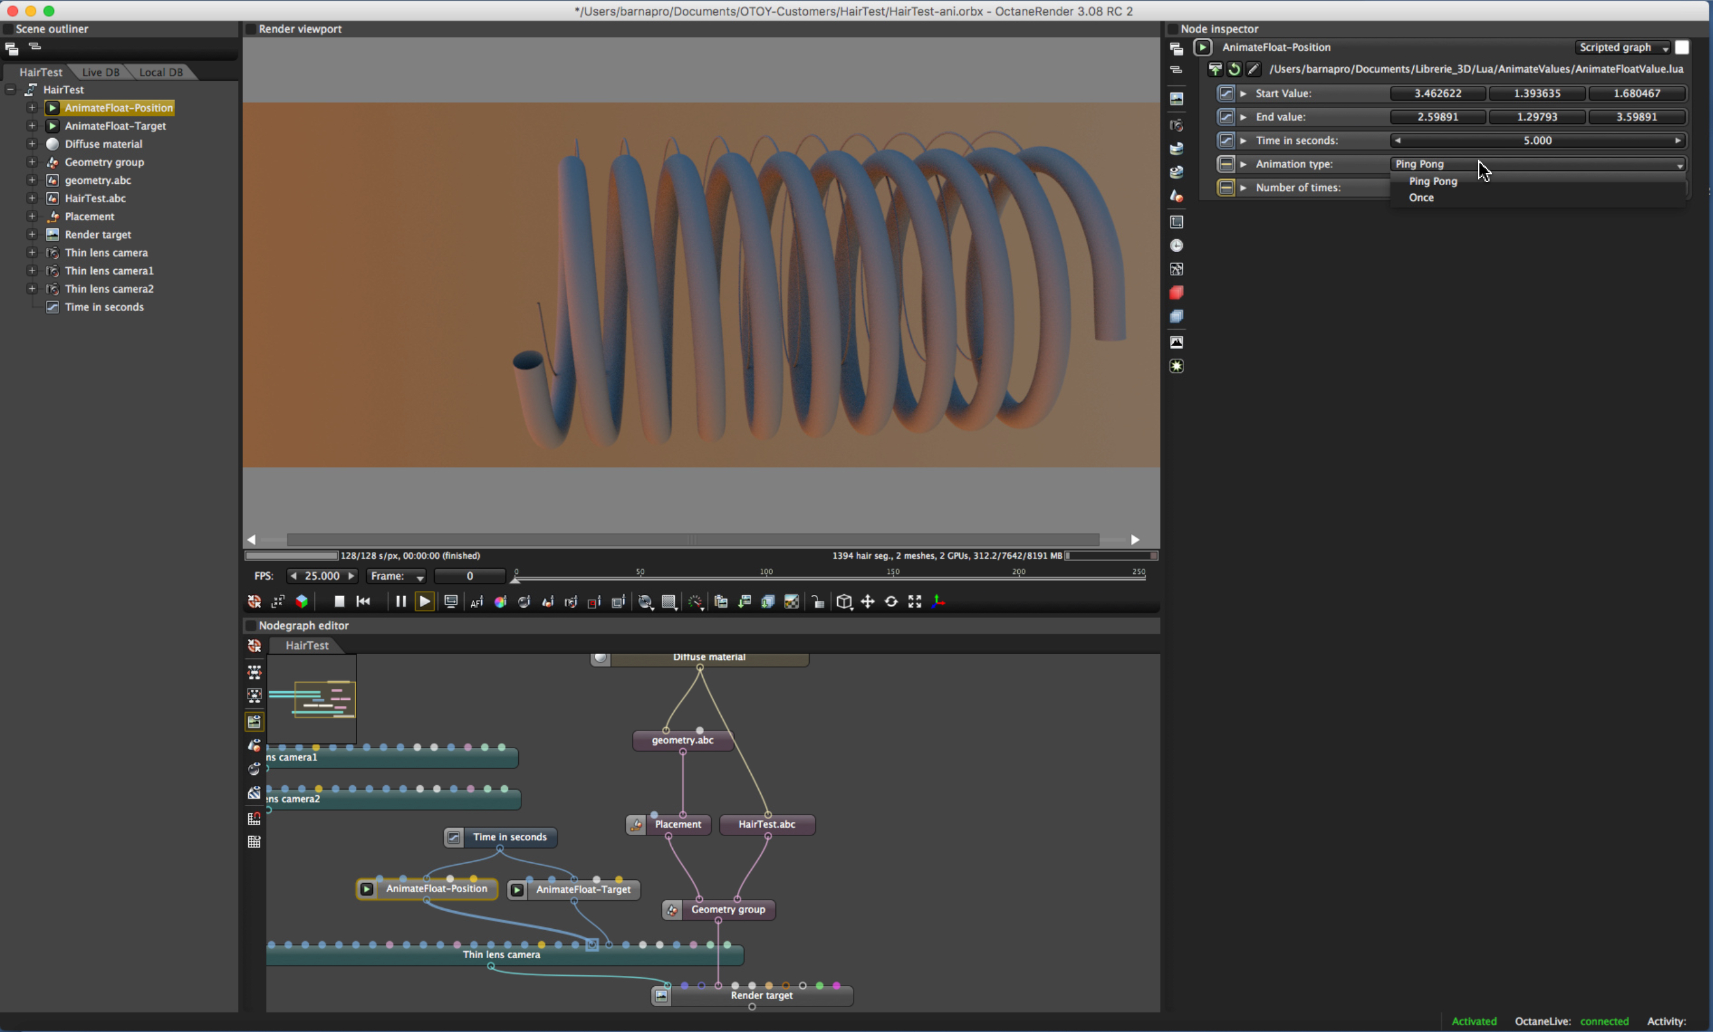Screen dimensions: 1713x1032
Task: Click the move gizmo icon in viewport toolbar
Action: point(868,602)
